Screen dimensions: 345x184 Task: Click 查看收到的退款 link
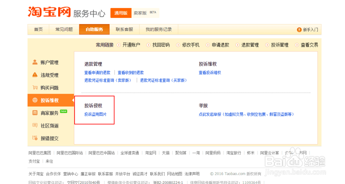131,73
